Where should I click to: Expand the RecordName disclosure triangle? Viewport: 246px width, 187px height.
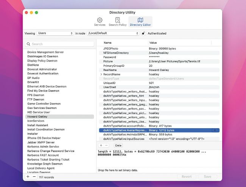coord(101,74)
